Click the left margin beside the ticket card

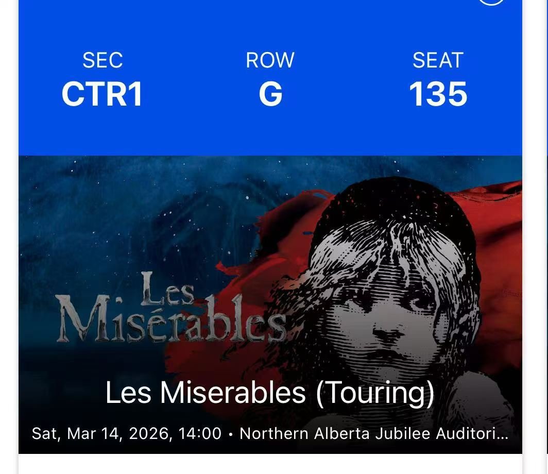[x=9, y=232]
